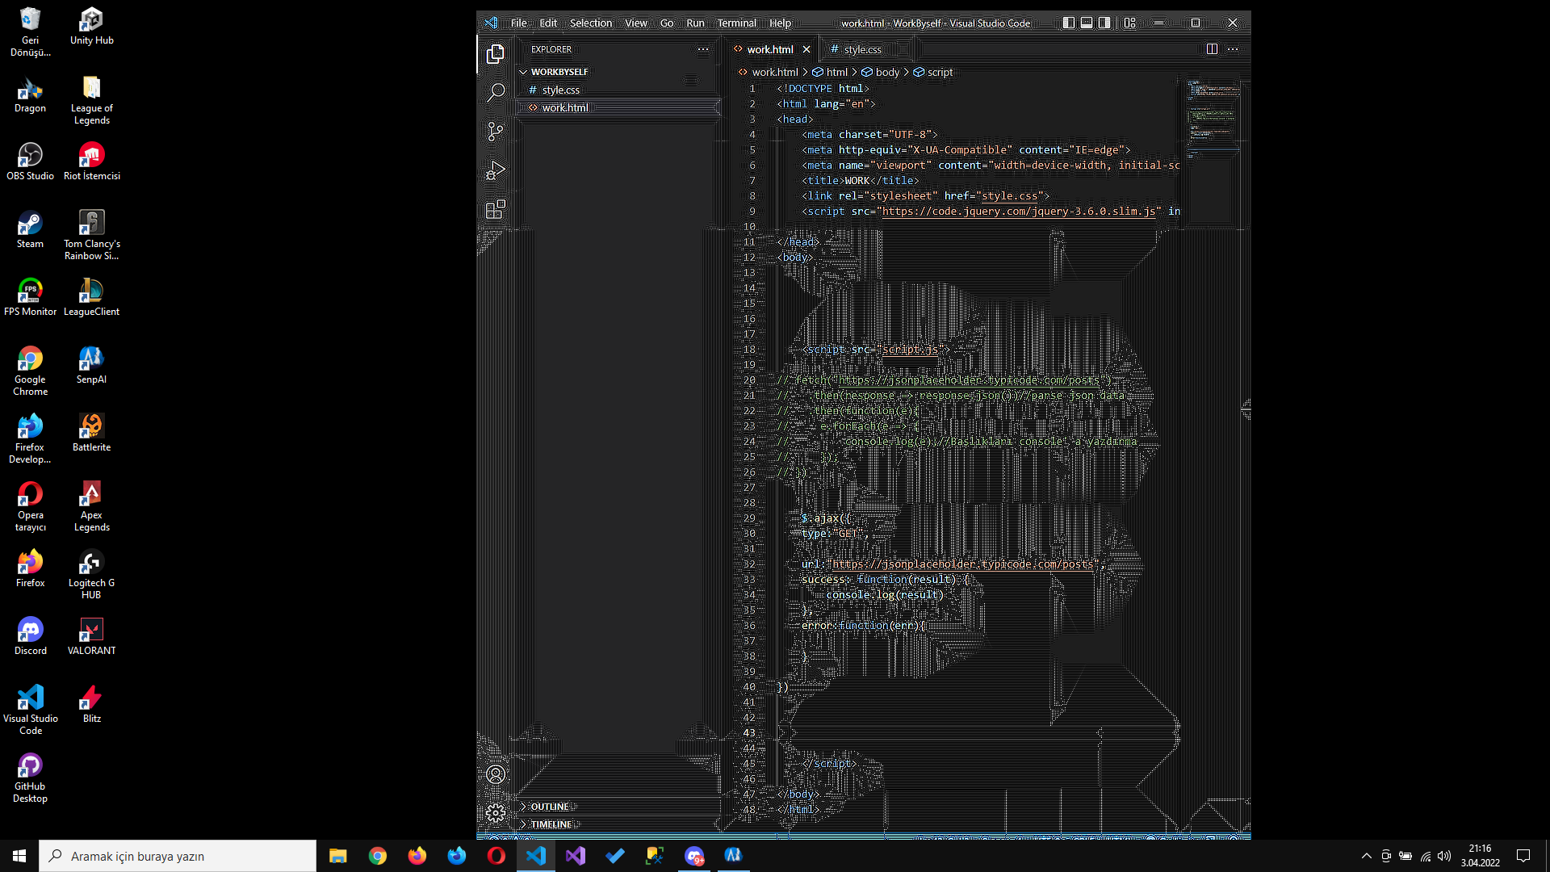Open the Run and Debug view
Viewport: 1550px width, 872px height.
pos(496,170)
